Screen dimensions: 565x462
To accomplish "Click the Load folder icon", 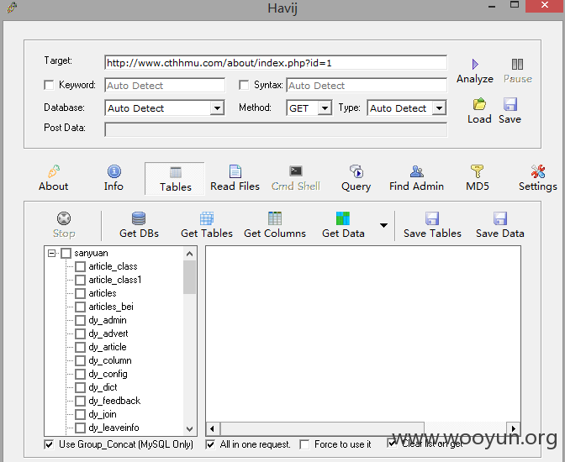I will pos(479,104).
